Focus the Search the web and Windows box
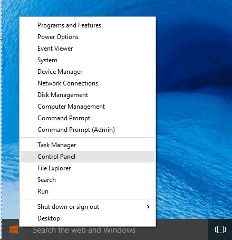 coord(118,230)
